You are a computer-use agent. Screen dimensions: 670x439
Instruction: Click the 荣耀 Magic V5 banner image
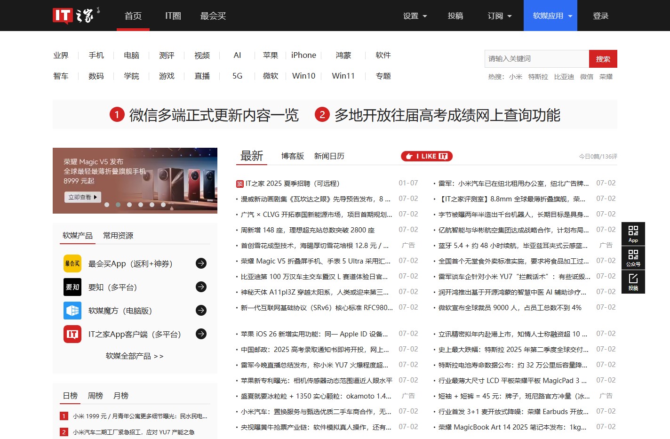coord(135,180)
